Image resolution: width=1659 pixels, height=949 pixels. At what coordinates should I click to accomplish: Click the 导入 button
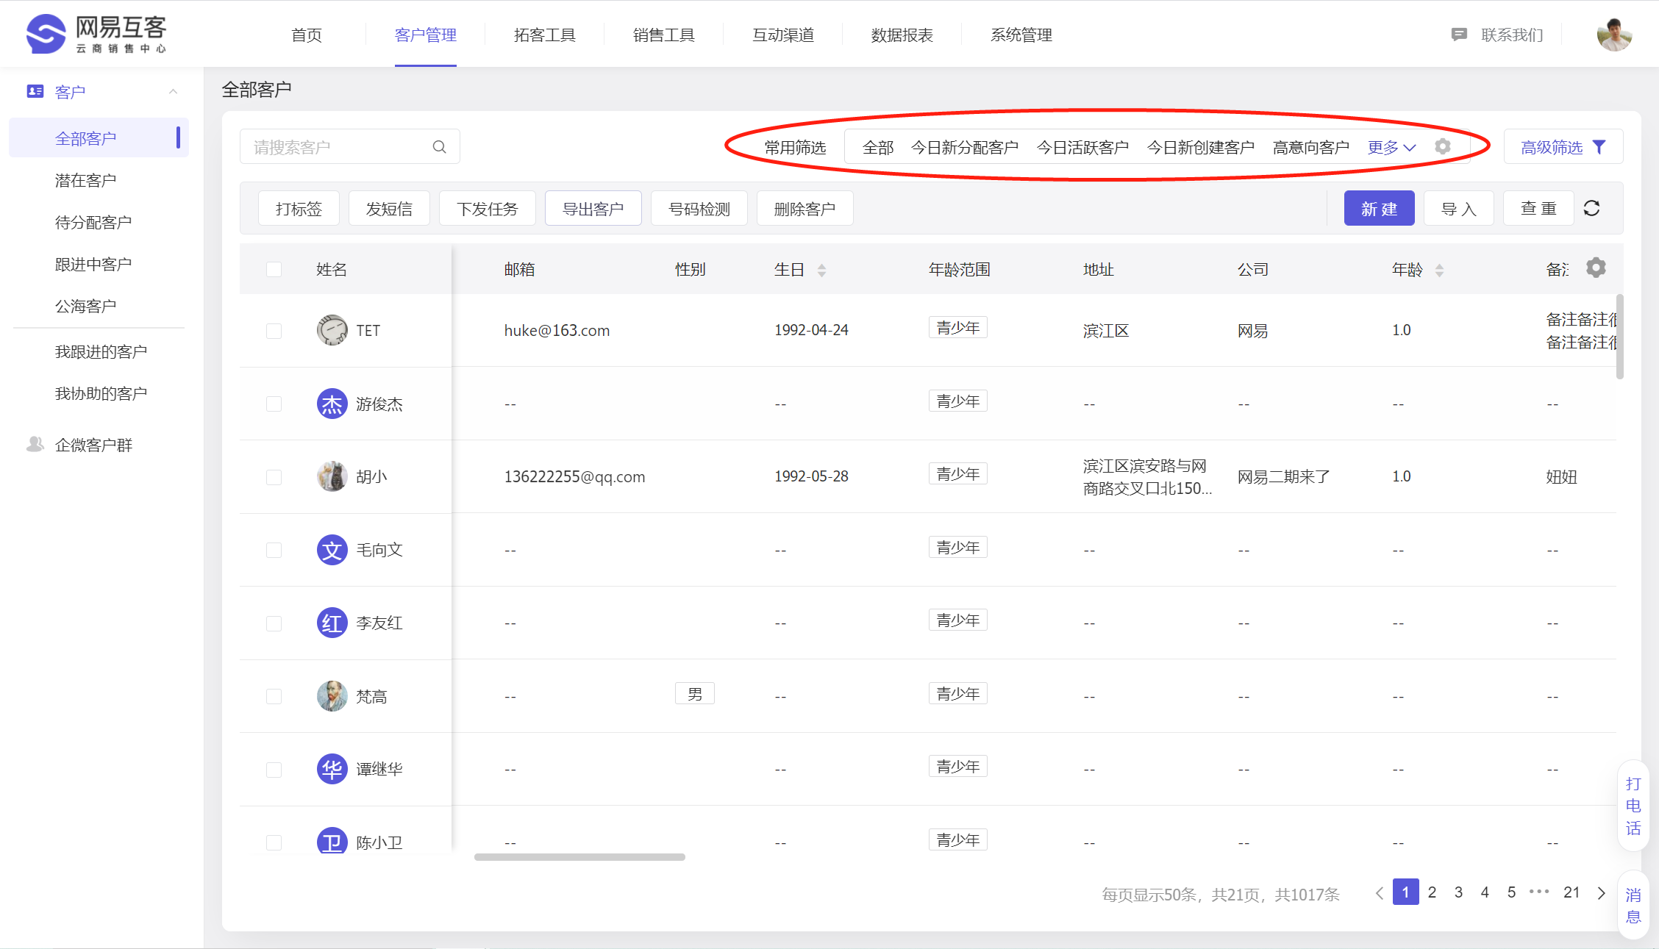pos(1459,209)
